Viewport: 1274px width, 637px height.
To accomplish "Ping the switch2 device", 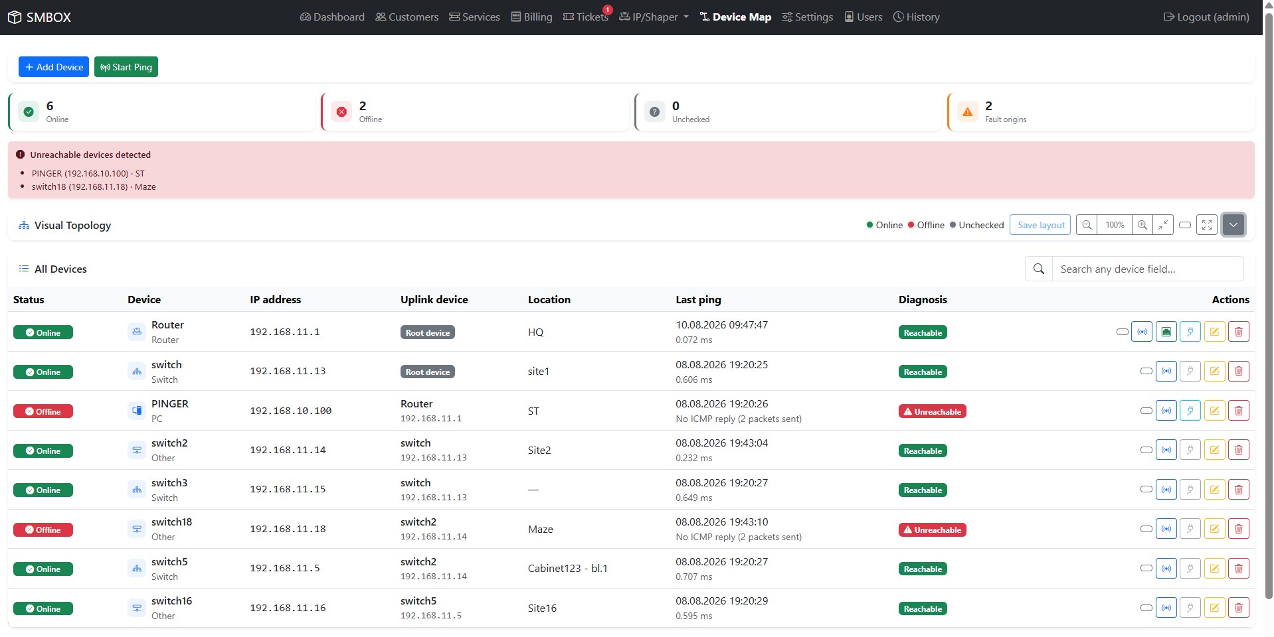I will tap(1166, 450).
